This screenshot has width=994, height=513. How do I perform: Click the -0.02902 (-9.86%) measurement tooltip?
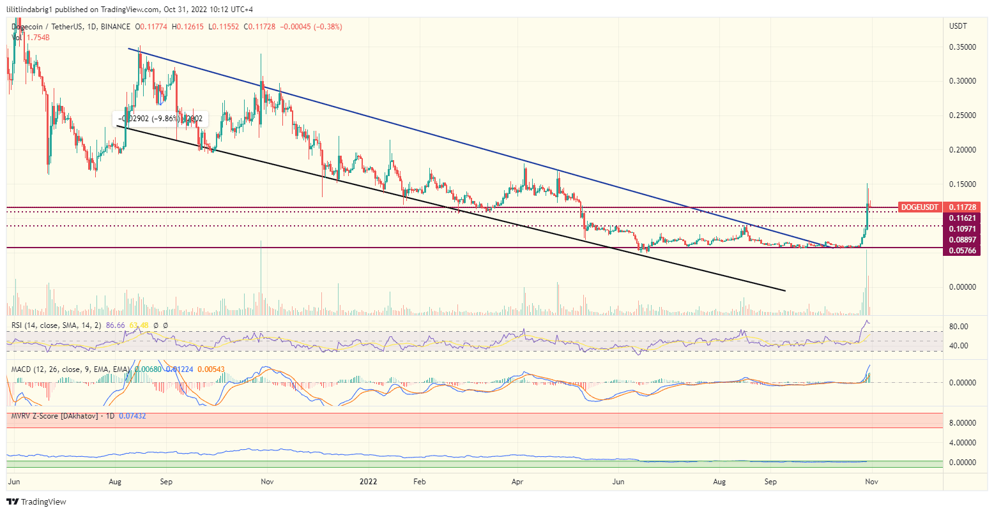pyautogui.click(x=160, y=118)
